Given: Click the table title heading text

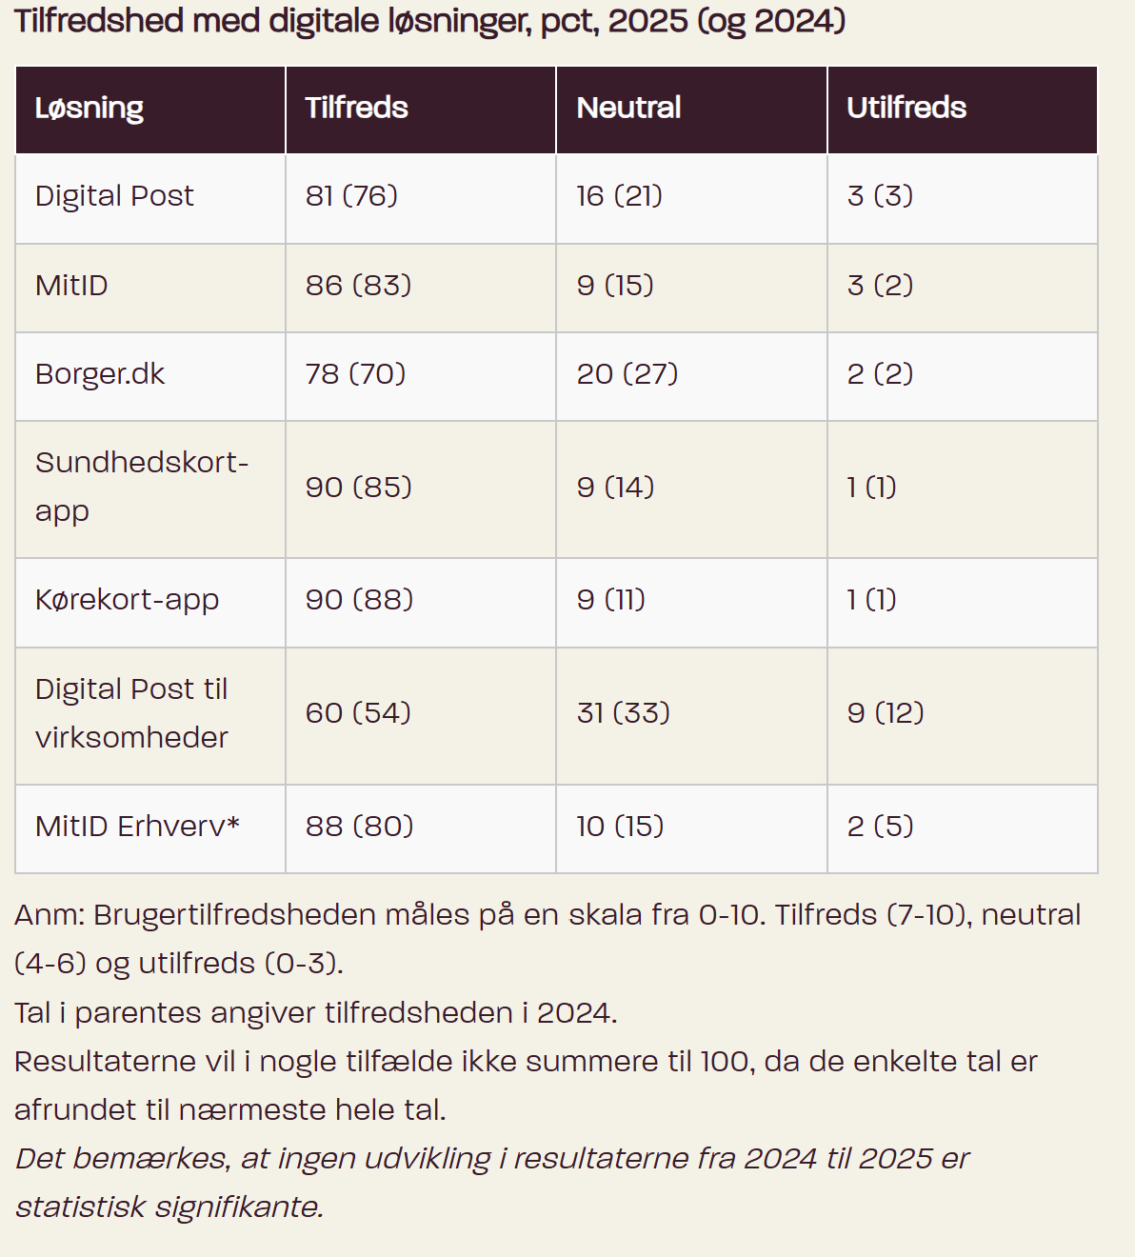Looking at the screenshot, I should (429, 21).
